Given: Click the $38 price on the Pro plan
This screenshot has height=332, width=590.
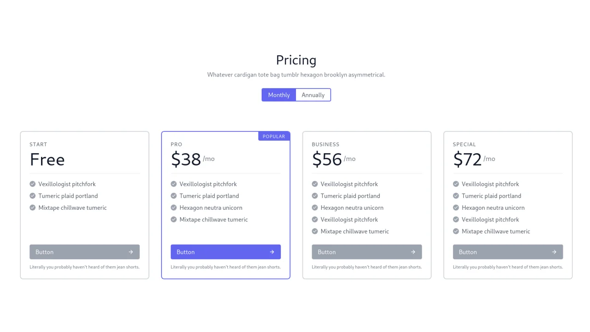Looking at the screenshot, I should pyautogui.click(x=186, y=159).
